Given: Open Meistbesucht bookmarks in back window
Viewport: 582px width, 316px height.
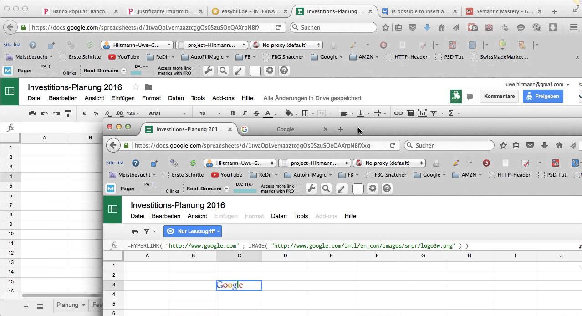Looking at the screenshot, I should [x=30, y=57].
